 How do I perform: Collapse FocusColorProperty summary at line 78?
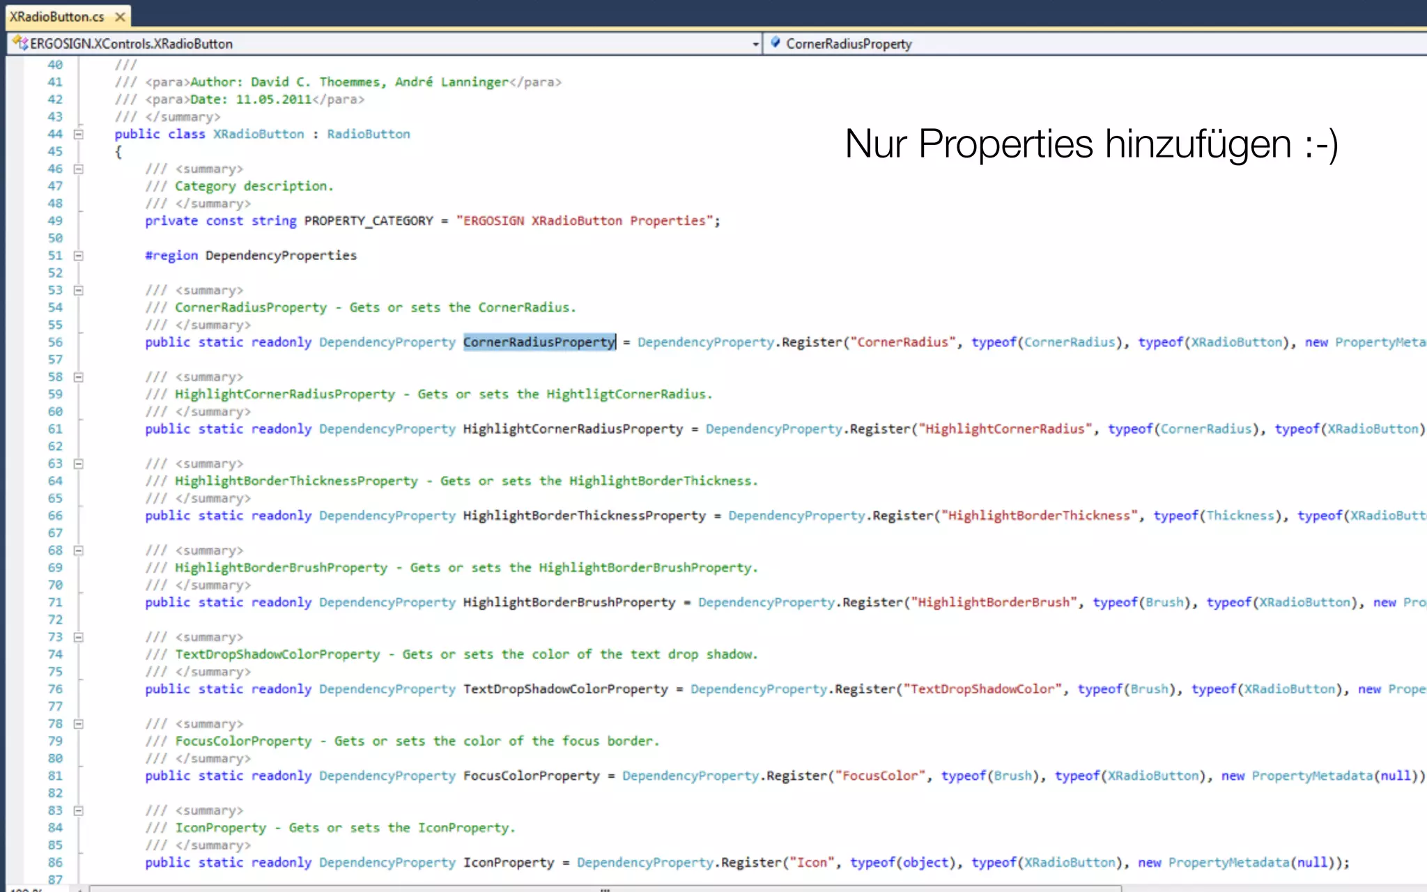pyautogui.click(x=79, y=724)
